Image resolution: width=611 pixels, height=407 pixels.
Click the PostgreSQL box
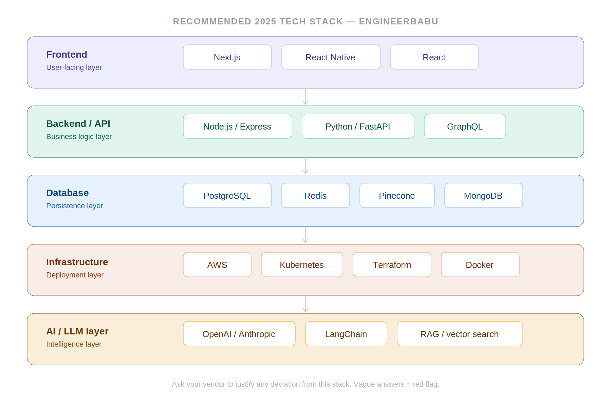point(227,195)
